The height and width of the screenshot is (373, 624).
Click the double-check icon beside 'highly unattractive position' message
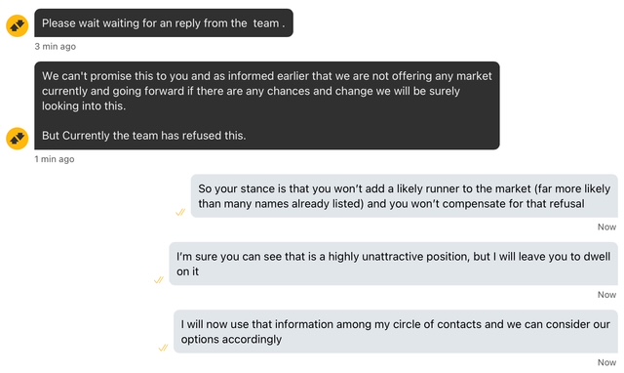[x=158, y=279]
